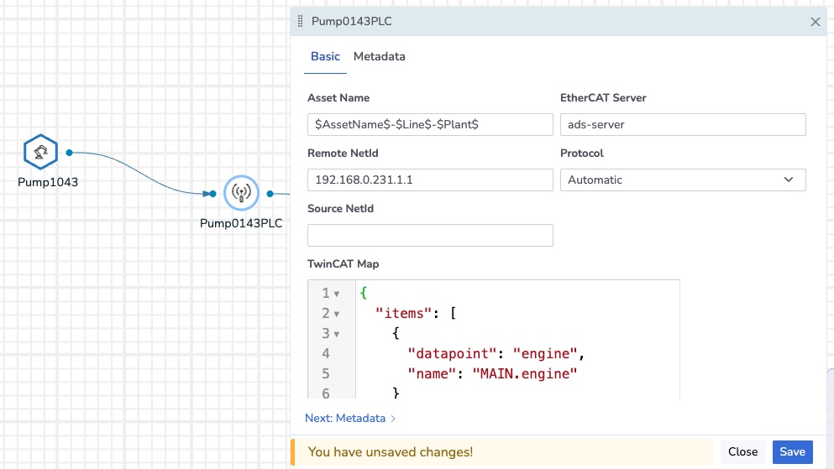Fold the items array at line 2
The width and height of the screenshot is (834, 469).
[x=337, y=314]
